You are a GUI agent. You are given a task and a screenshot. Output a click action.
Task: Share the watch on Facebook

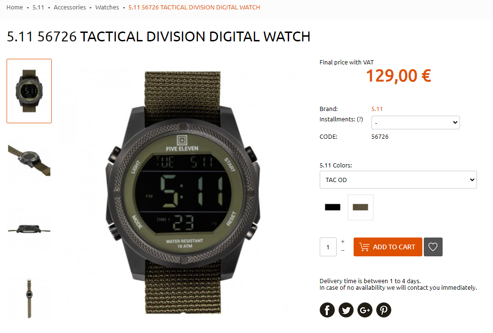click(327, 310)
